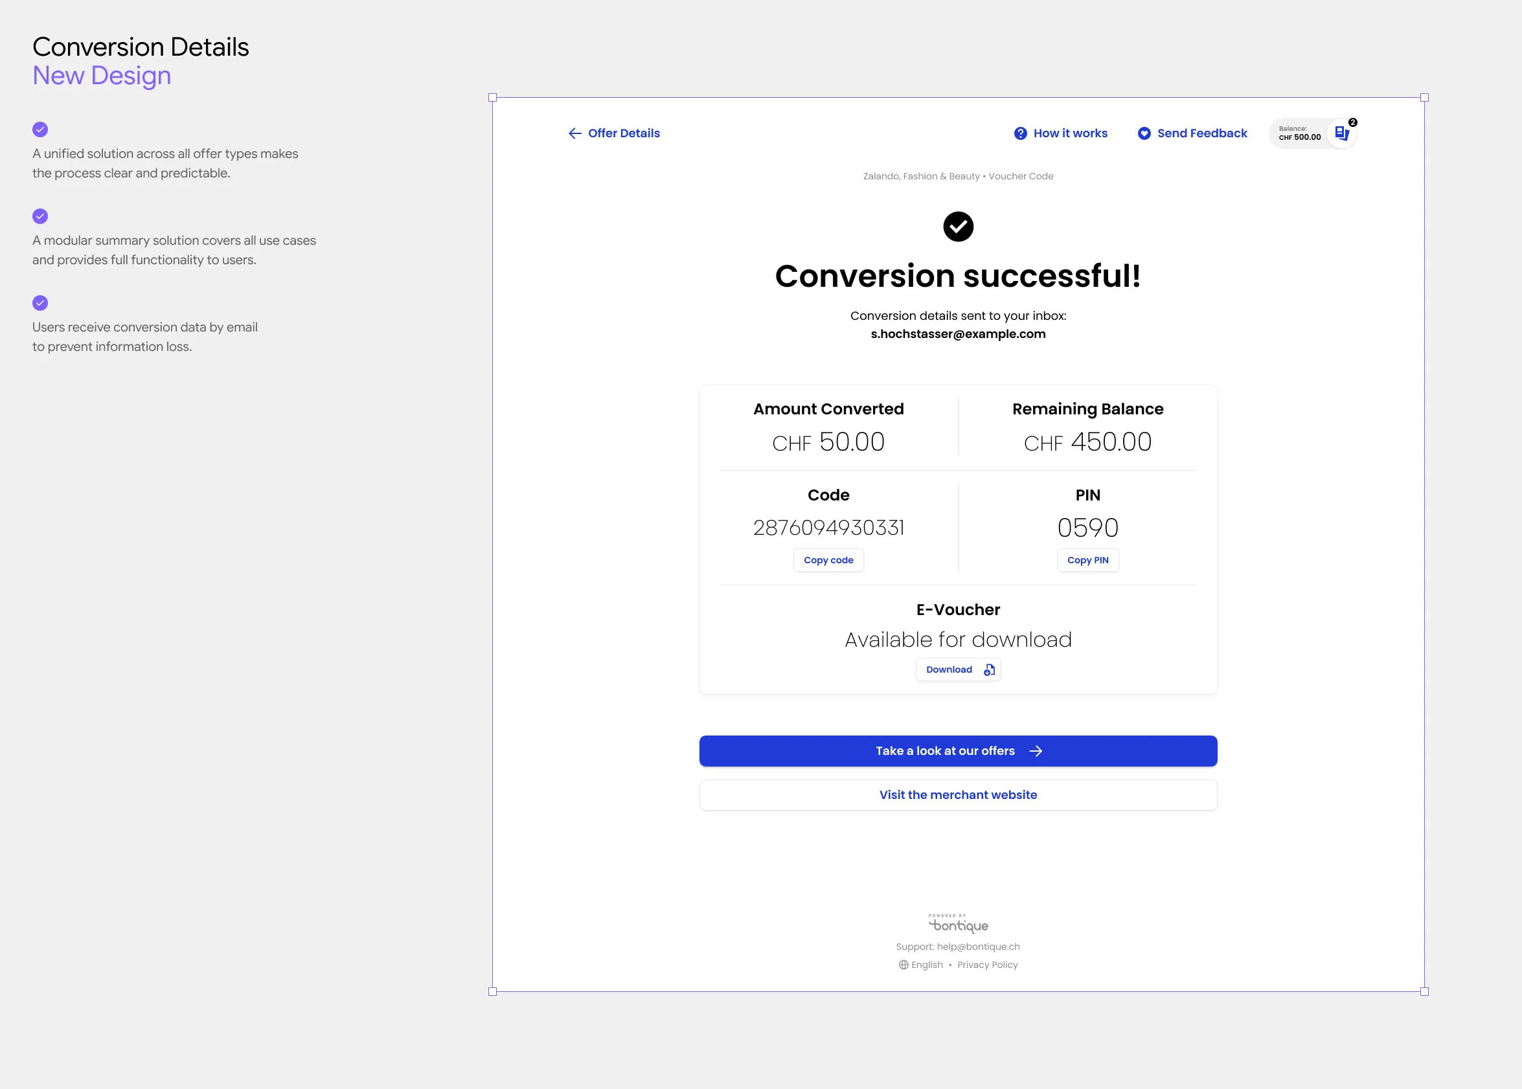Viewport: 1522px width, 1089px height.
Task: Open the Privacy Policy link
Action: (988, 965)
